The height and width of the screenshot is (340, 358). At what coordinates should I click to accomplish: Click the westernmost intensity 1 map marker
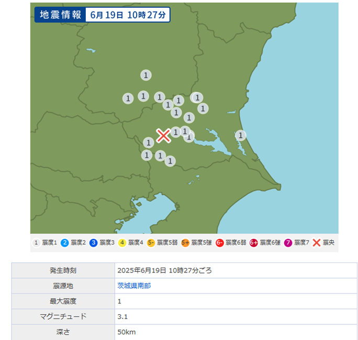(128, 98)
